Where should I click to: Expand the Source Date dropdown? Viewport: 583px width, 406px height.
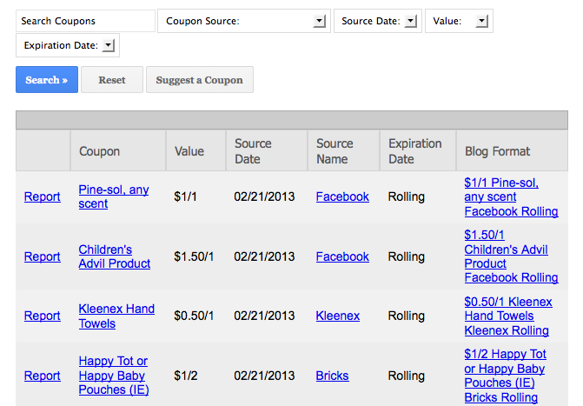click(x=377, y=21)
